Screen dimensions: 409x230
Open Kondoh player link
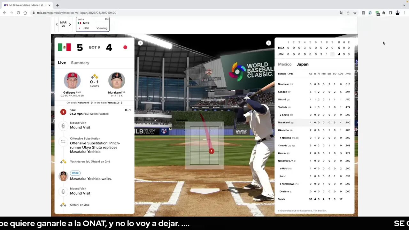click(282, 92)
